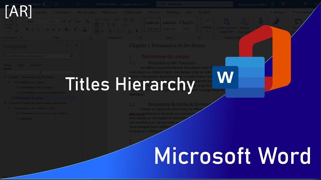
Task: Apply the Sans interligne style
Action: point(169,25)
